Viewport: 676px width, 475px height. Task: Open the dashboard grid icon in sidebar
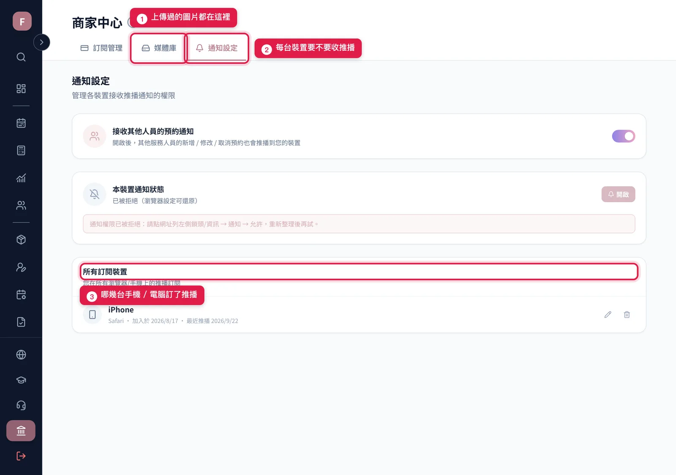21,89
